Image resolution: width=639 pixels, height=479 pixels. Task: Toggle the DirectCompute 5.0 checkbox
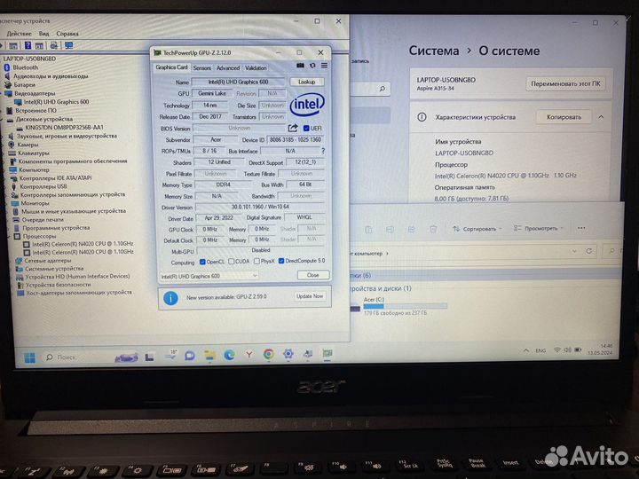coord(281,261)
